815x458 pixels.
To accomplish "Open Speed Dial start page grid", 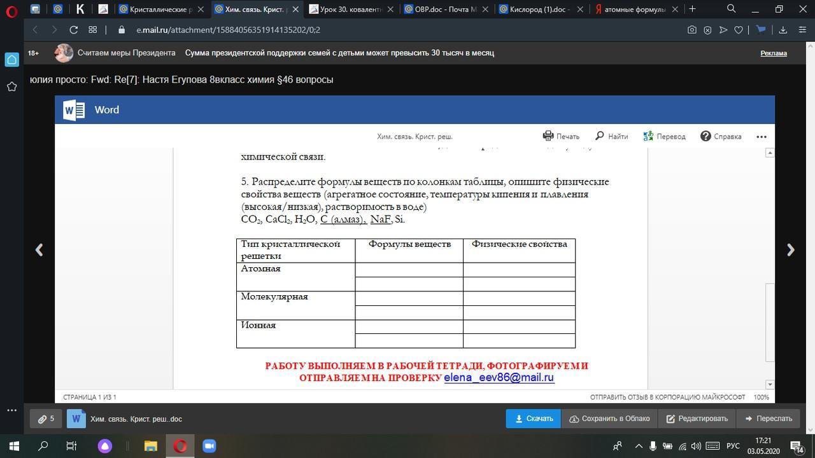I will click(x=92, y=30).
